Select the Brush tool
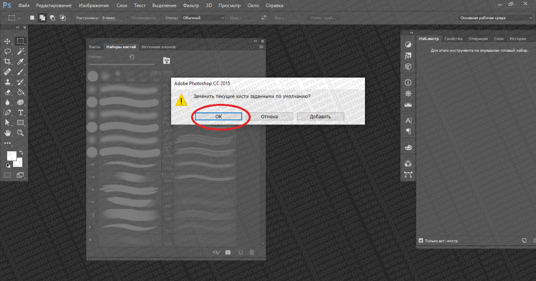The width and height of the screenshot is (536, 281). pos(21,72)
